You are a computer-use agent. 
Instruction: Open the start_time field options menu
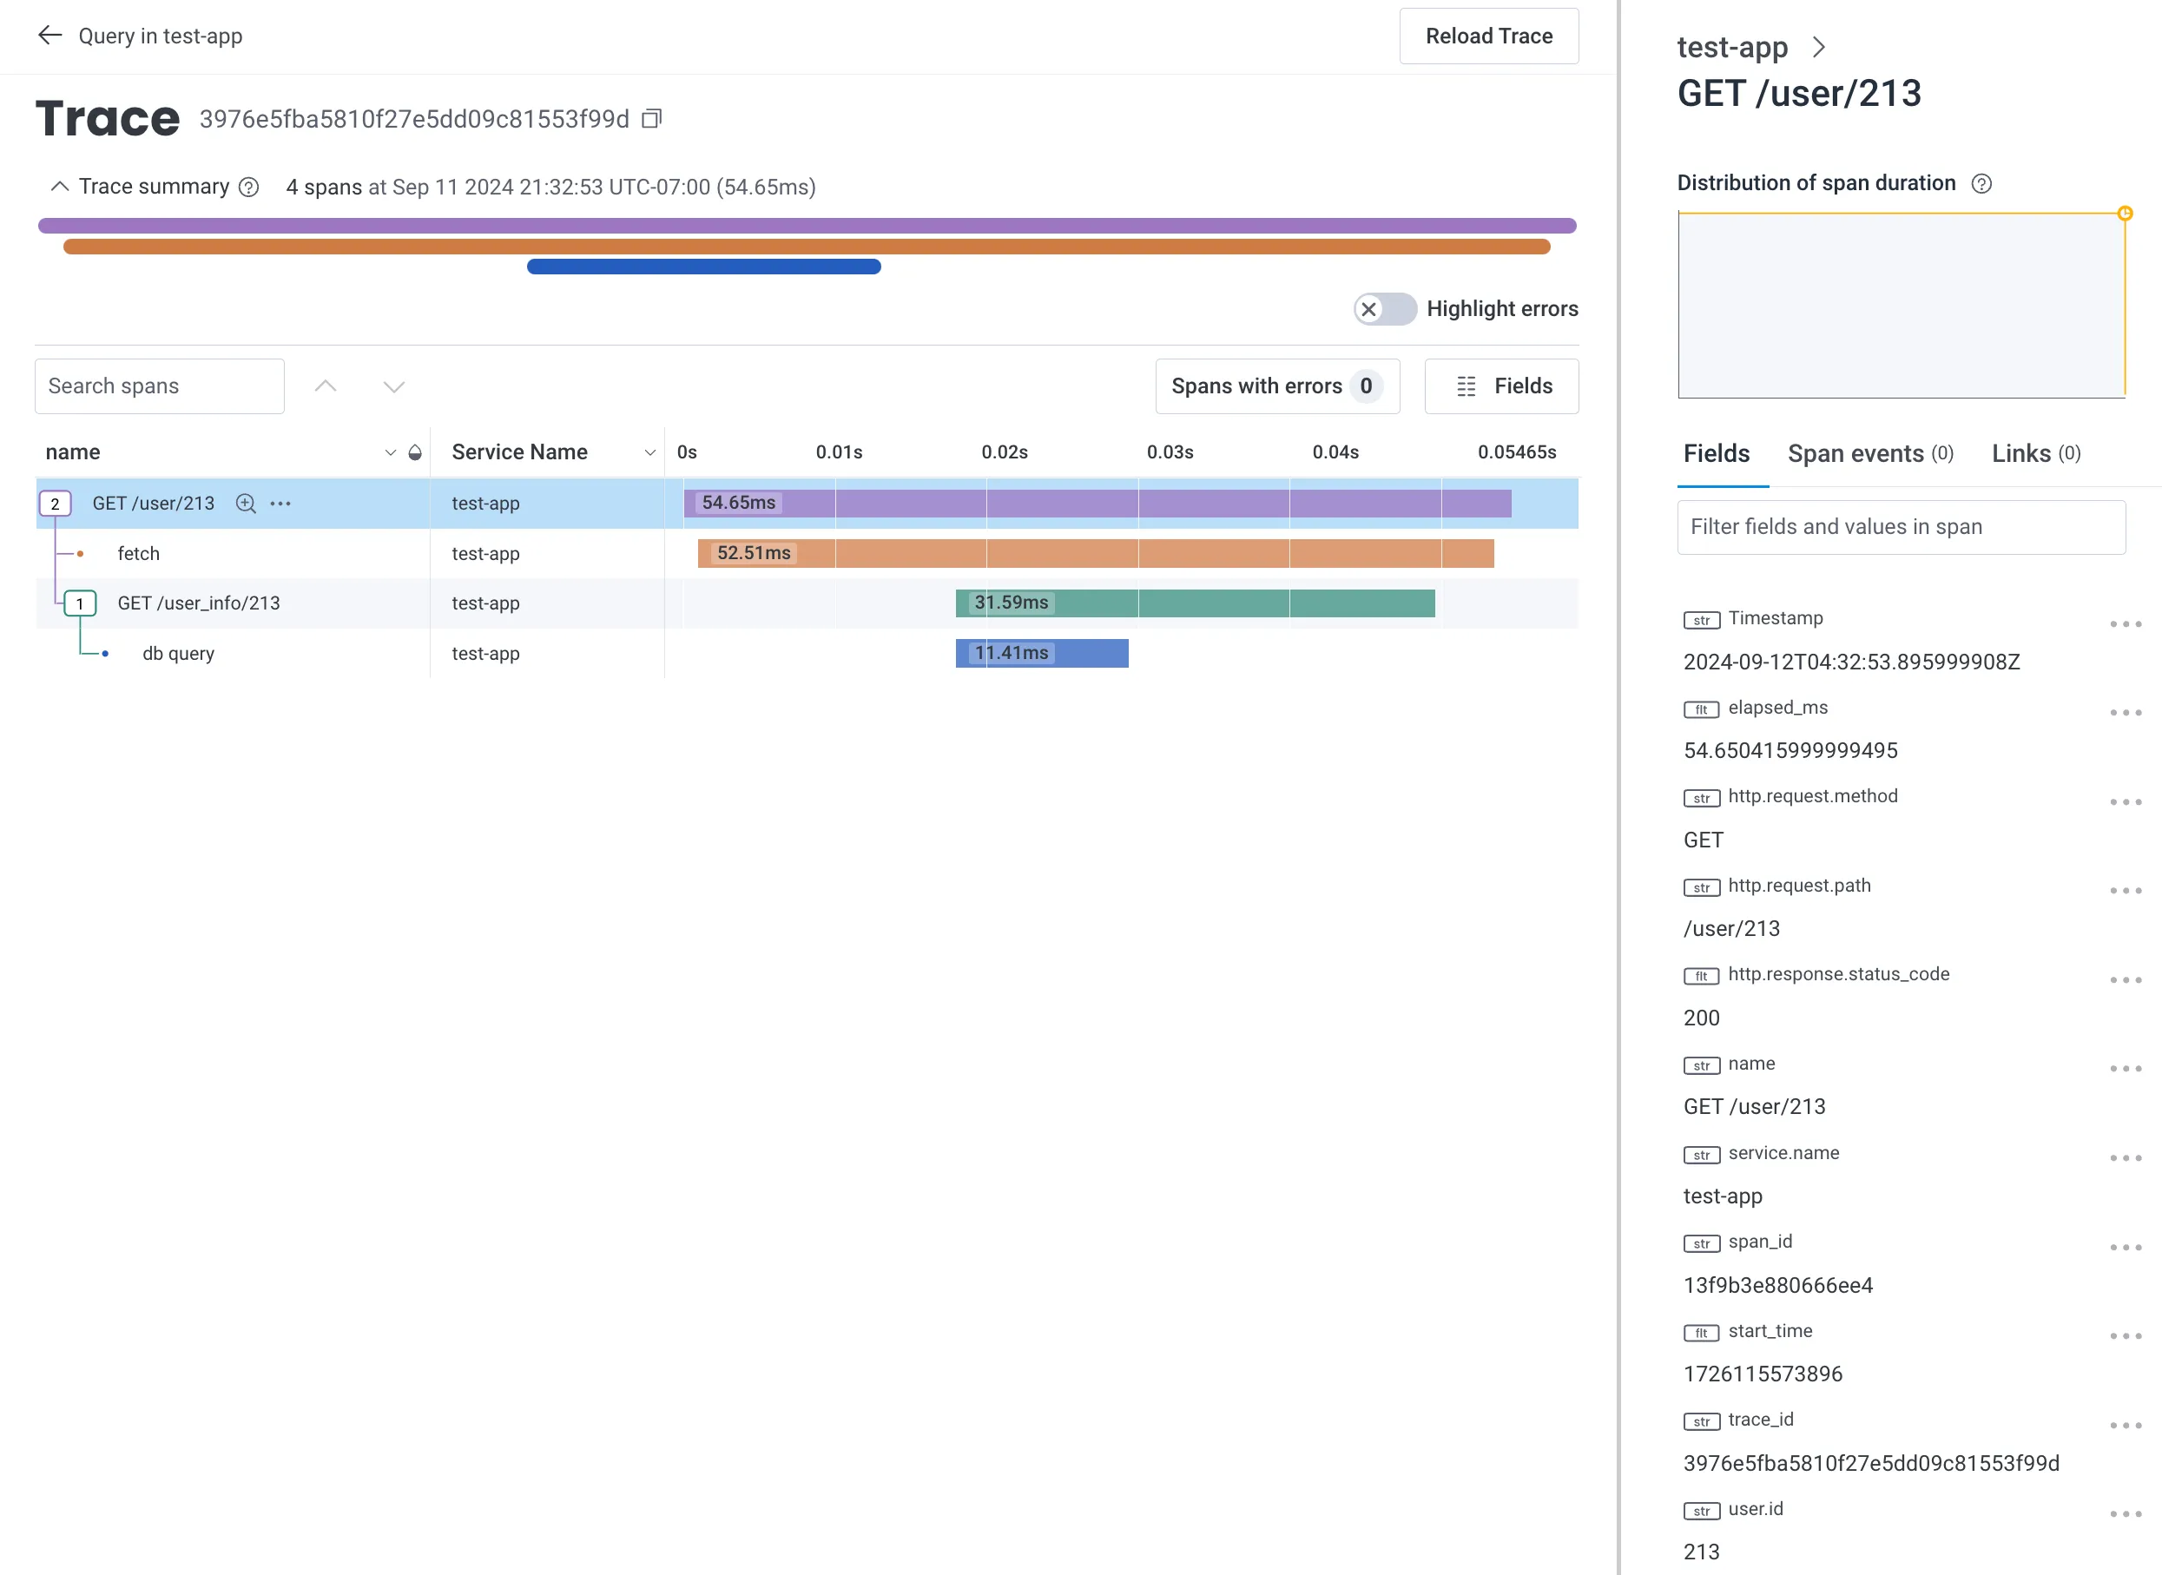[2125, 1336]
